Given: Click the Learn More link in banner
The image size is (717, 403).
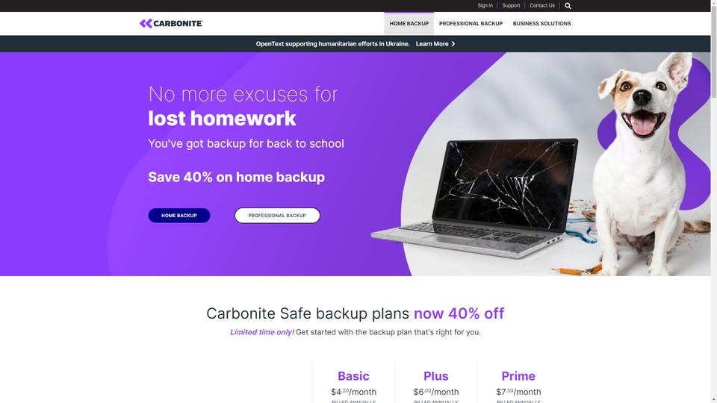Looking at the screenshot, I should point(432,44).
